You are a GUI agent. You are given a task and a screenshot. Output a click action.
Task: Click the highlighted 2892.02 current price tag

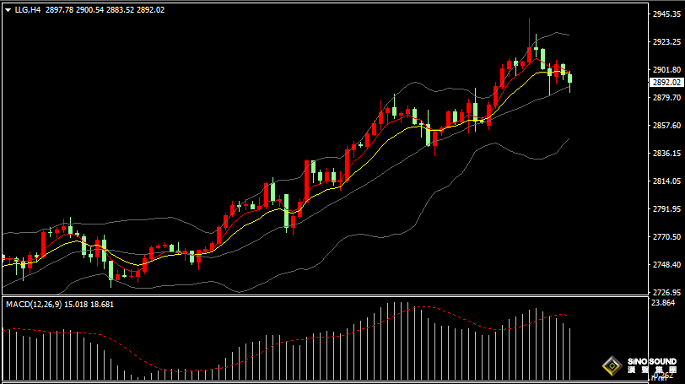pos(666,83)
